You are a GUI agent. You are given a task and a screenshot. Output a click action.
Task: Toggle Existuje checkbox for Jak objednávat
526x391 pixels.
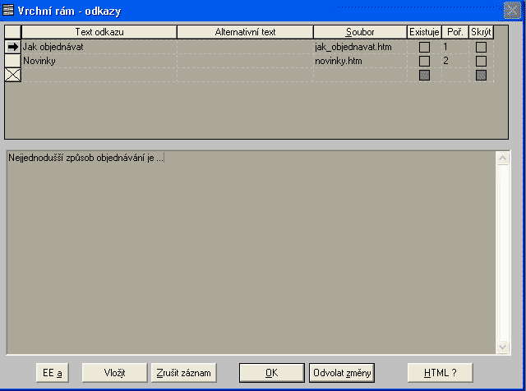coord(424,47)
